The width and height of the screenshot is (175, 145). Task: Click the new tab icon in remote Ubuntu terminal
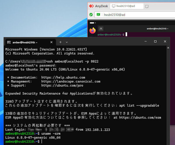tap(101, 29)
